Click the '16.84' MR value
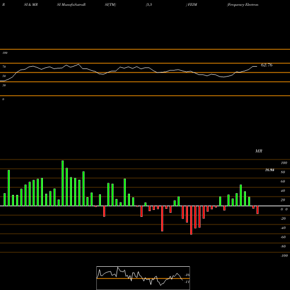The image size is (290, 290). 270,170
